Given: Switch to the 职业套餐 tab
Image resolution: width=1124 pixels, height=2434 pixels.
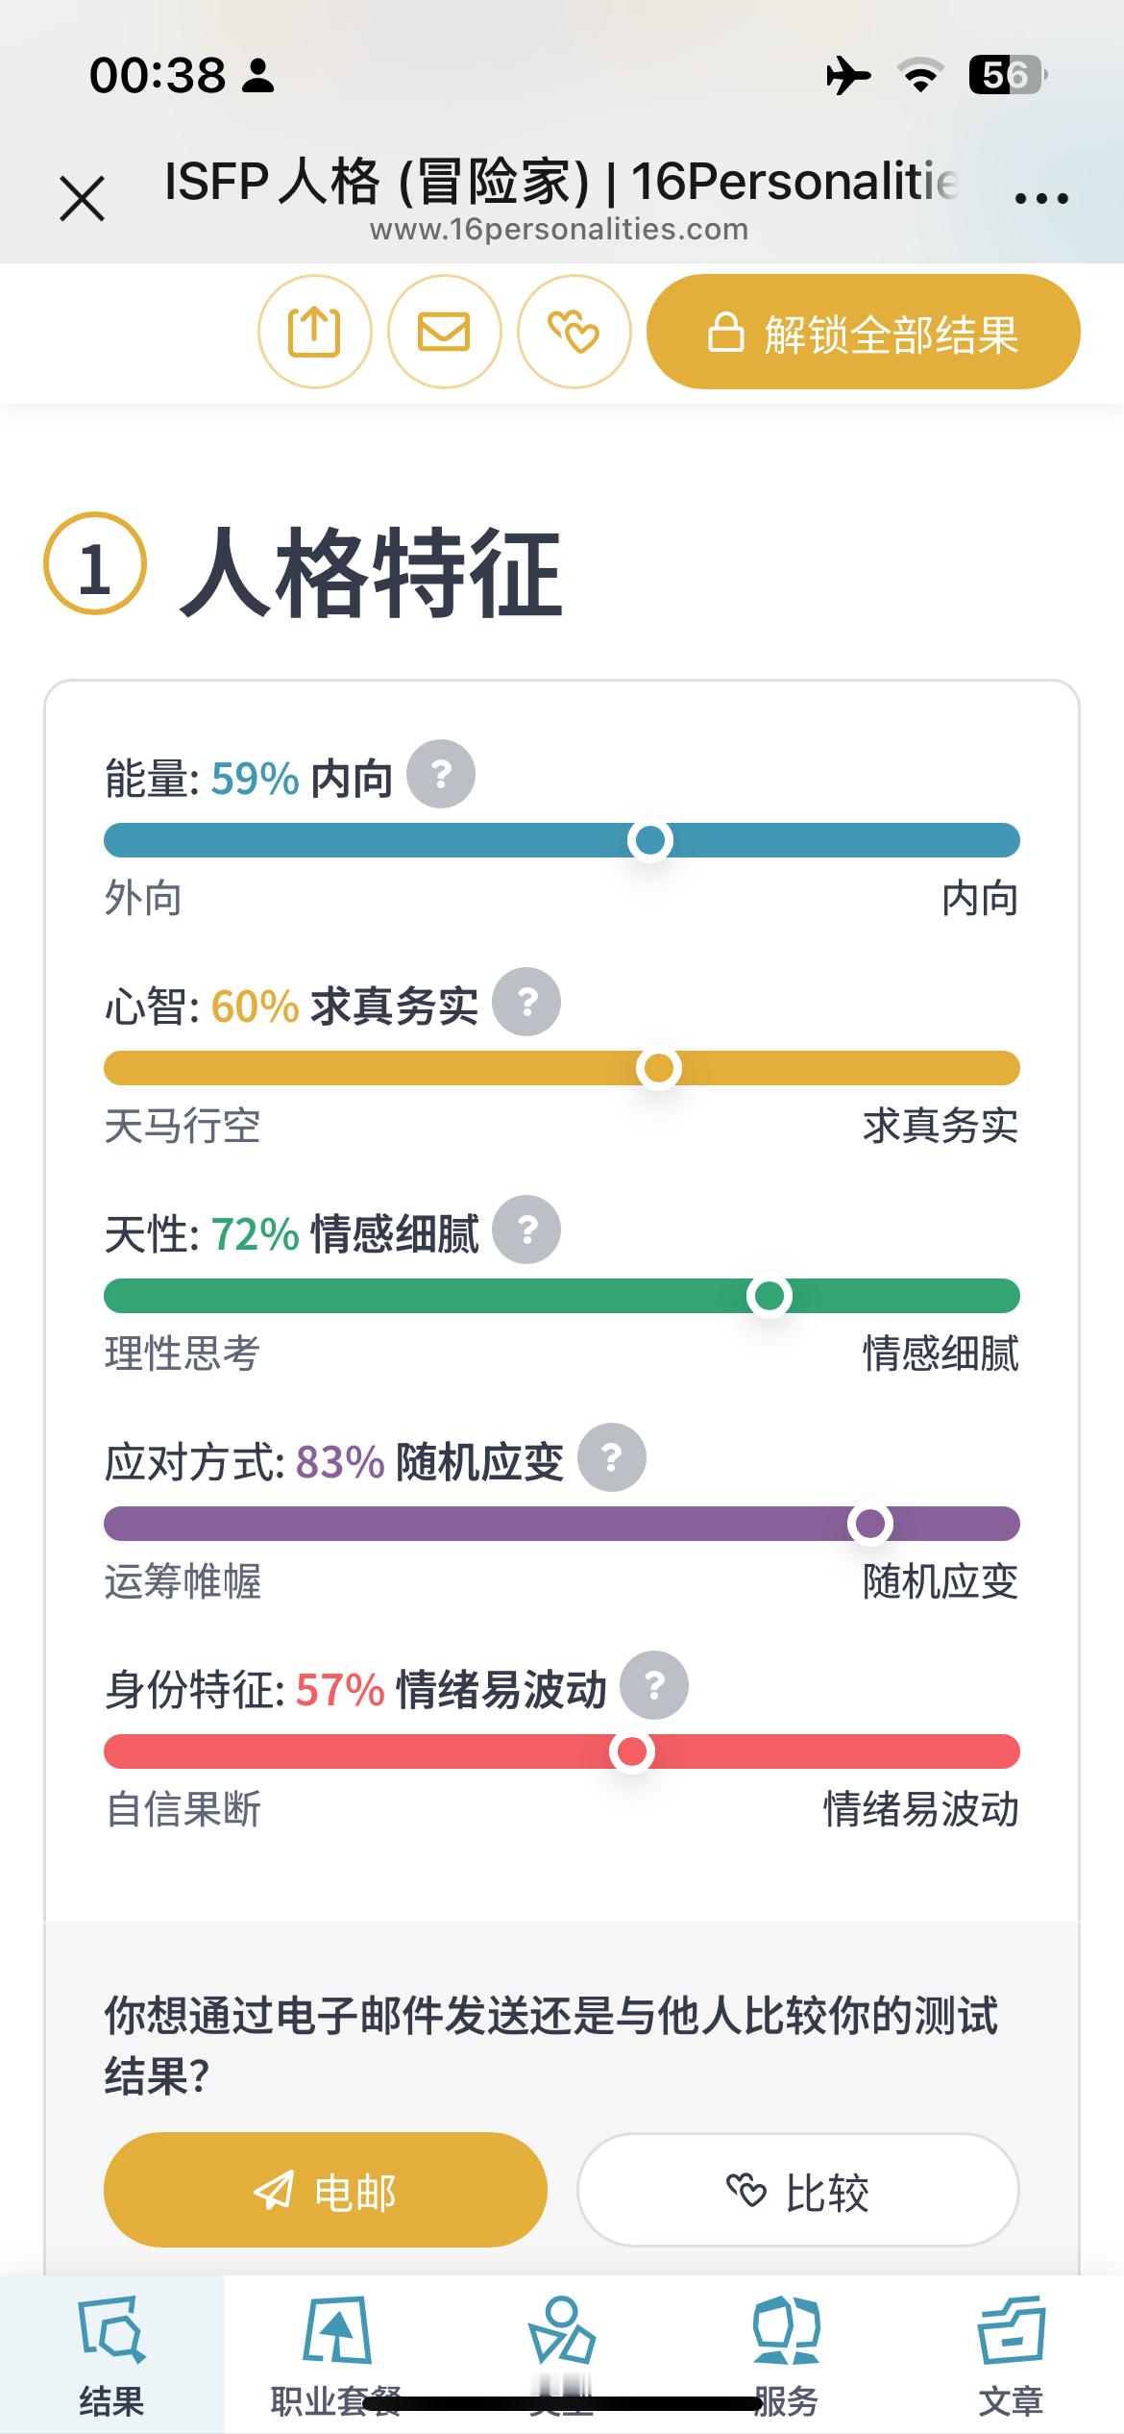Looking at the screenshot, I should coord(336,2354).
